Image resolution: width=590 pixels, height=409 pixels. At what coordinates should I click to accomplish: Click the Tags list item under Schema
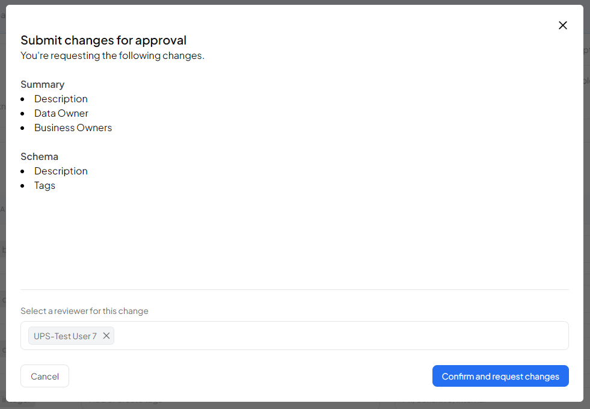pyautogui.click(x=45, y=185)
